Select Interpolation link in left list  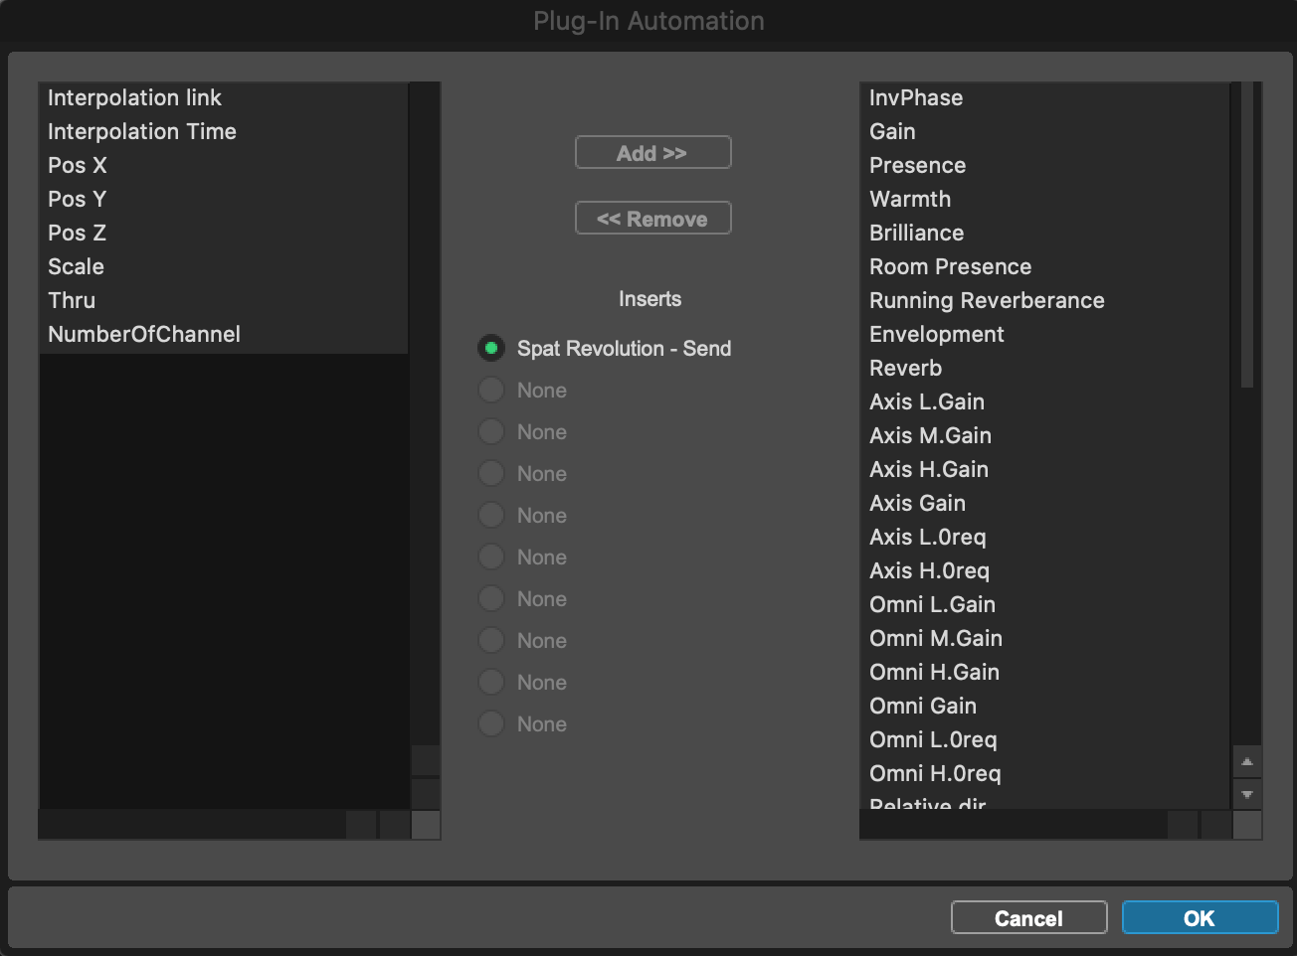coord(134,97)
